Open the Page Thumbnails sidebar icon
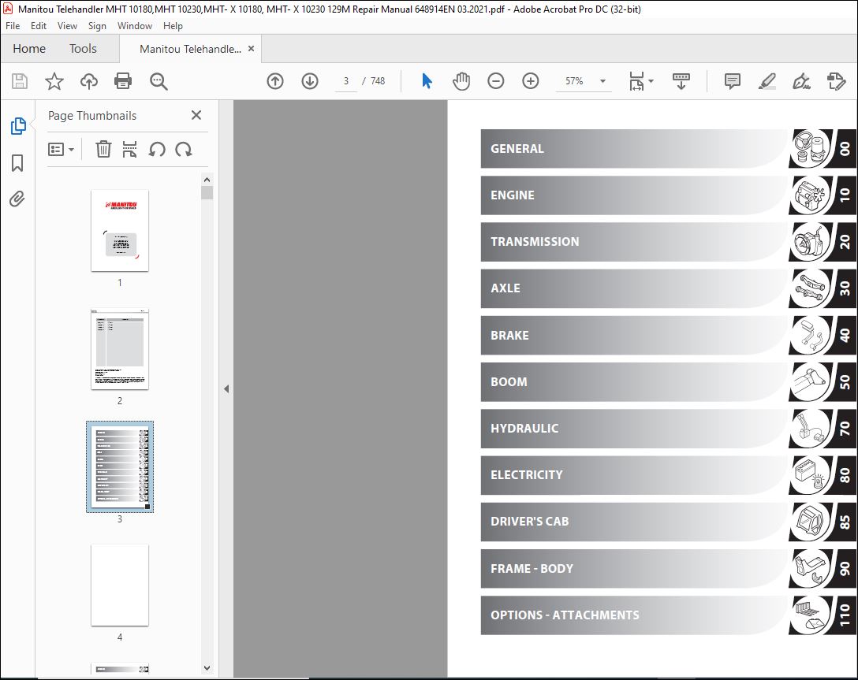This screenshot has width=858, height=680. point(18,126)
